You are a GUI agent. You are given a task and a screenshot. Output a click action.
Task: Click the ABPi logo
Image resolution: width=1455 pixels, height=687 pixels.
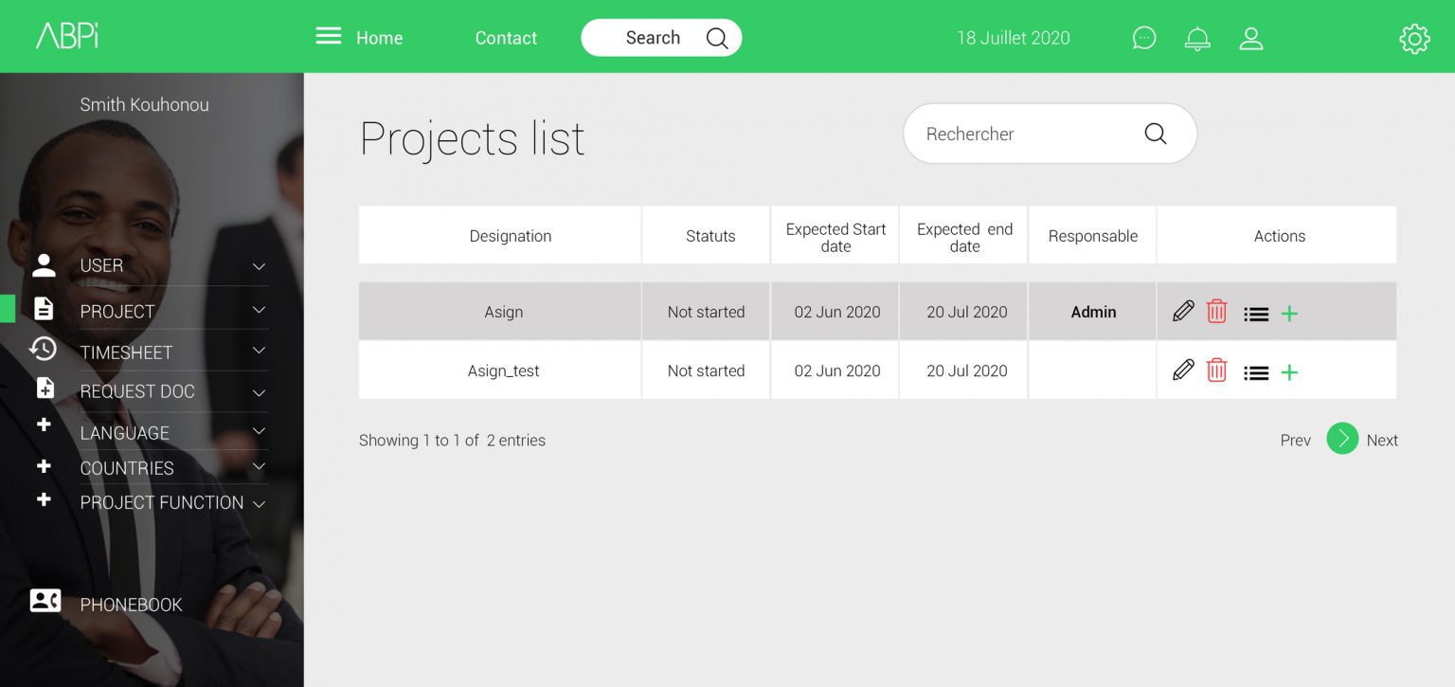pos(67,36)
